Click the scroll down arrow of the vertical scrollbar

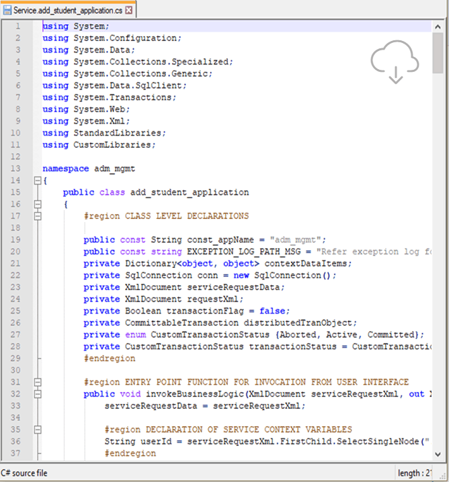click(x=438, y=454)
